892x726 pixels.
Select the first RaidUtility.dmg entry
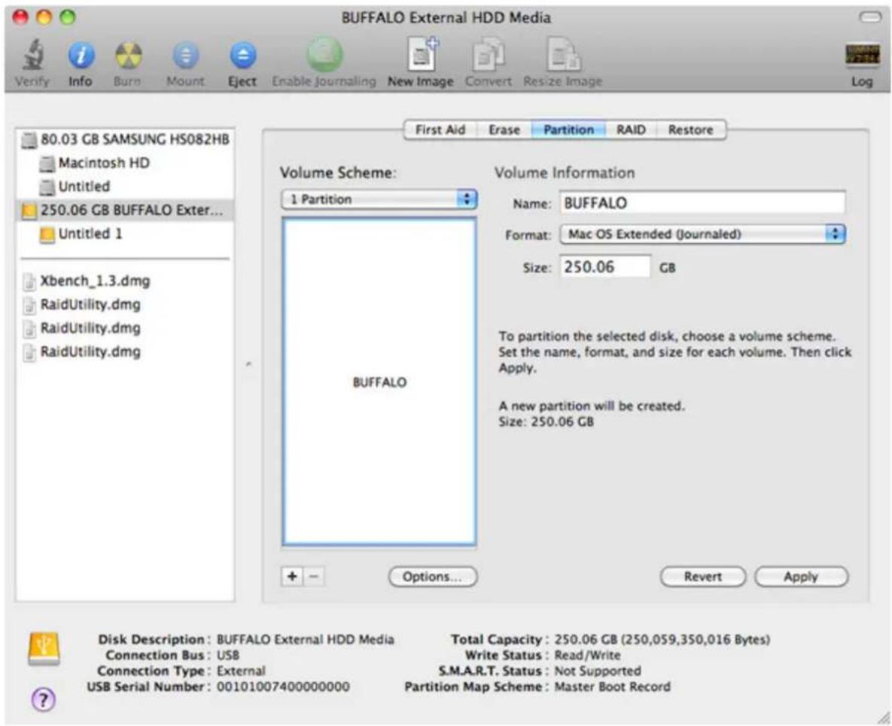click(125, 305)
